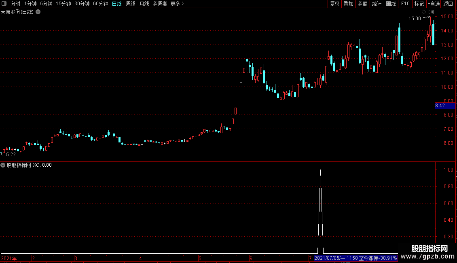Expand the 股朋指标网 indicator dropdown arrow
457x263 pixels.
[x=3, y=165]
